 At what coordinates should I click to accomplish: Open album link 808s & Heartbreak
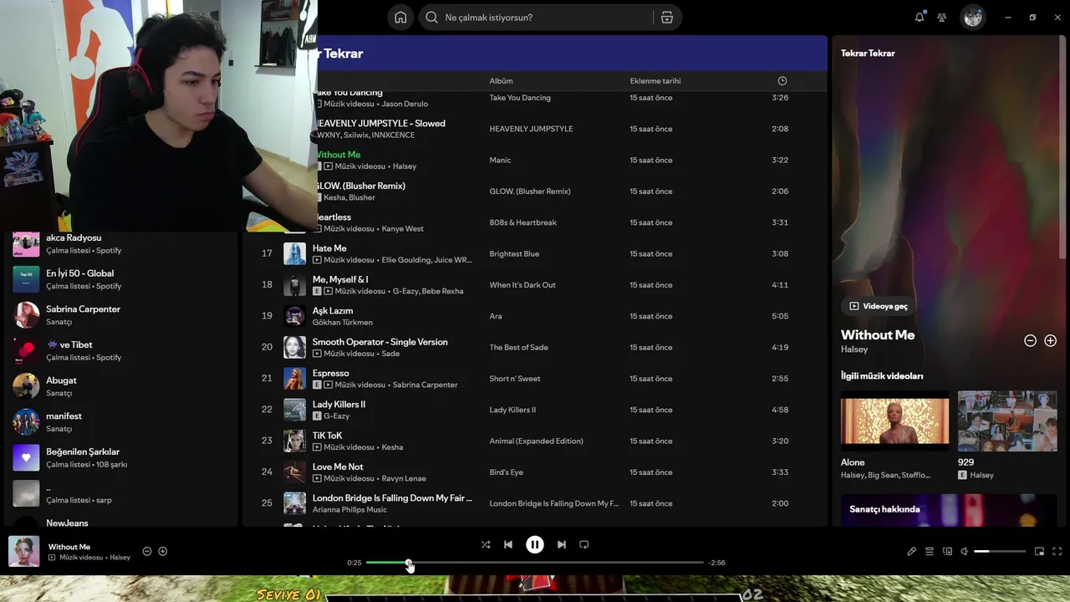[522, 222]
